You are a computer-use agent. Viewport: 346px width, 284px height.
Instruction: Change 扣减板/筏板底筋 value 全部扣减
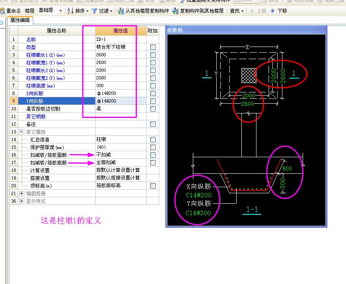[121, 162]
